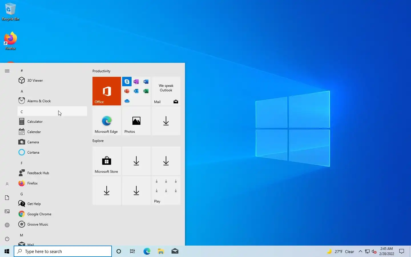
Task: Open the Photos tile
Action: tap(136, 121)
